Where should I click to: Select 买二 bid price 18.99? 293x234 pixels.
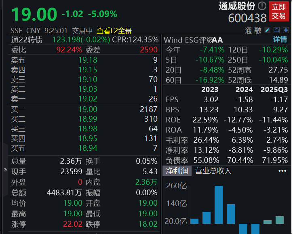tap(88, 119)
